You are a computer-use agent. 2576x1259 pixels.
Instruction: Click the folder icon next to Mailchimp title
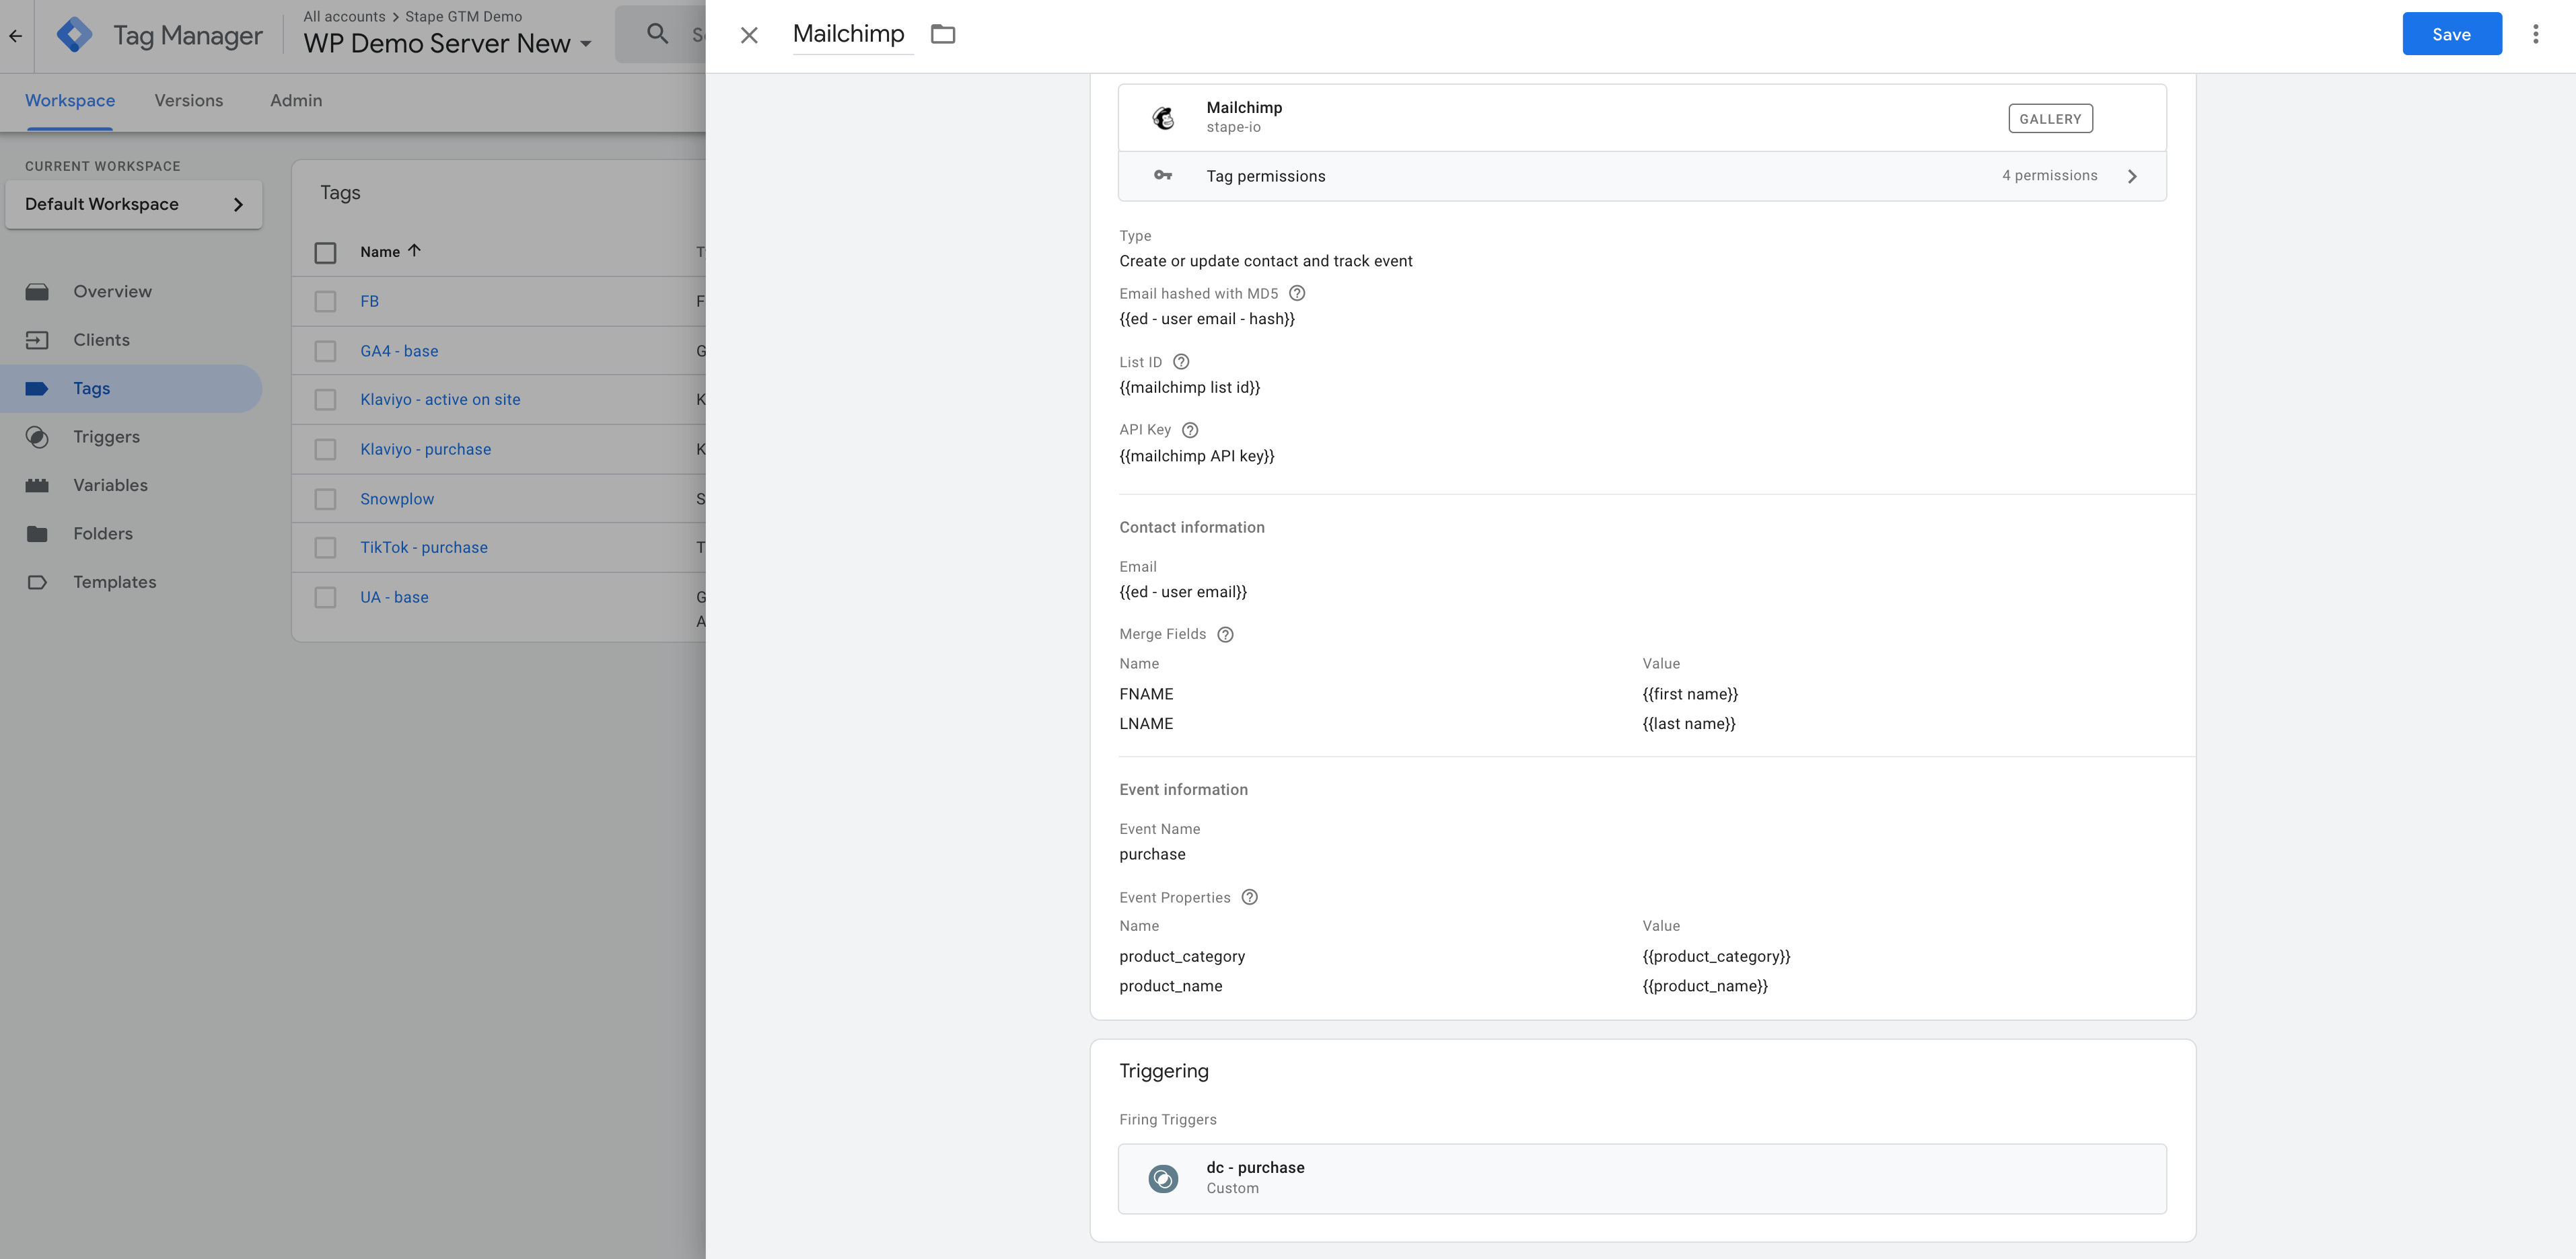tap(943, 34)
